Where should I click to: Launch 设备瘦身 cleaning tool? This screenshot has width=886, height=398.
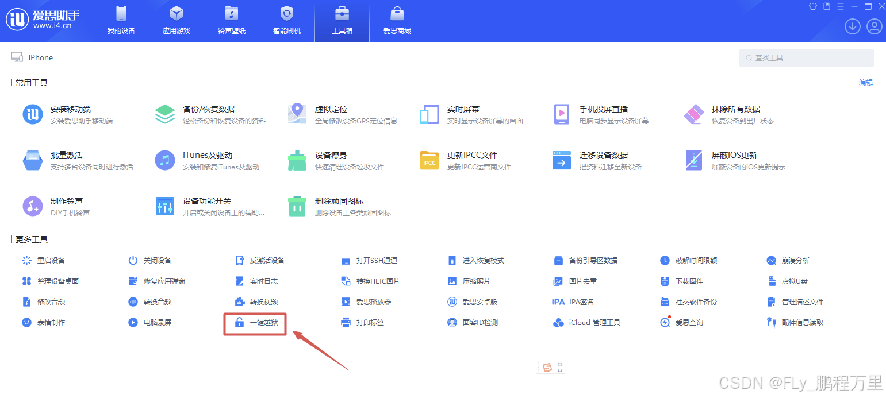tap(335, 160)
